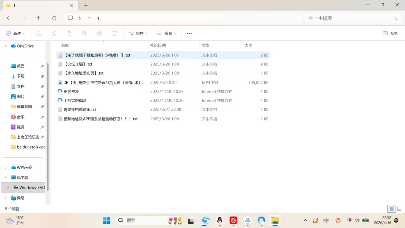Click the Rename icon in toolbar
The image size is (405, 228).
84,33
